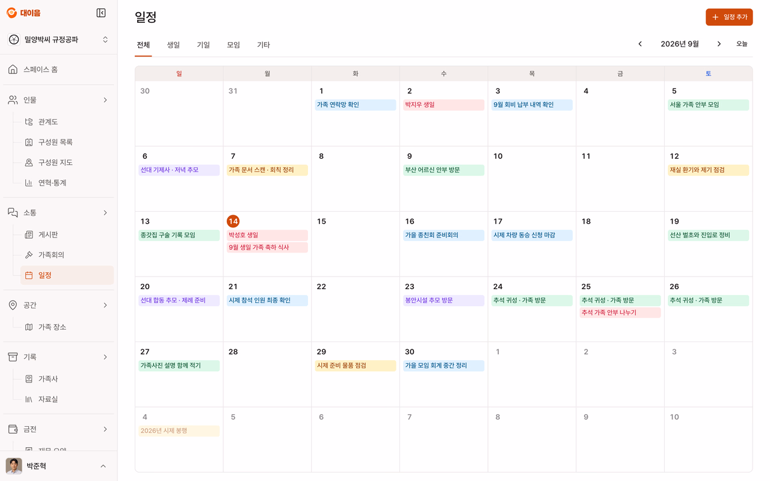770x481 pixels.
Task: Click the 자료실 library icon
Action: [x=29, y=400]
